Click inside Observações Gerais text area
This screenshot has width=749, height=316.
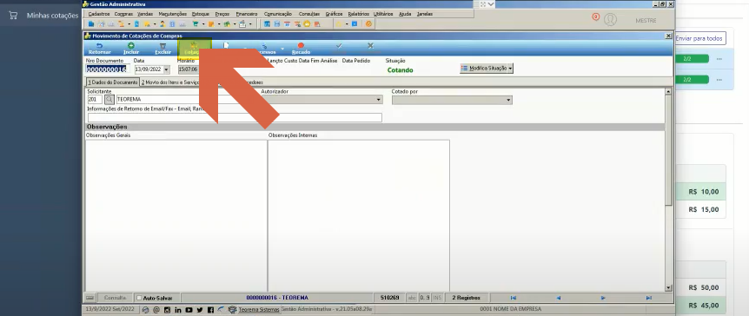[176, 214]
